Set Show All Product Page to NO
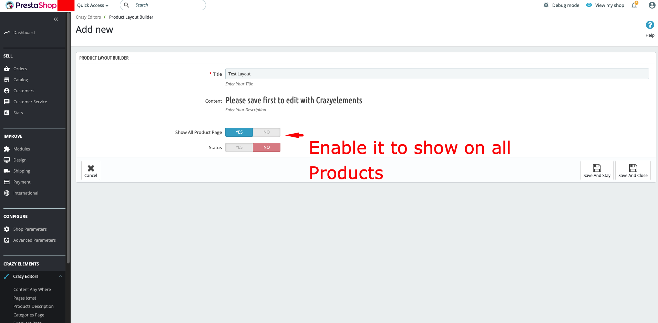The width and height of the screenshot is (658, 323). click(x=267, y=132)
